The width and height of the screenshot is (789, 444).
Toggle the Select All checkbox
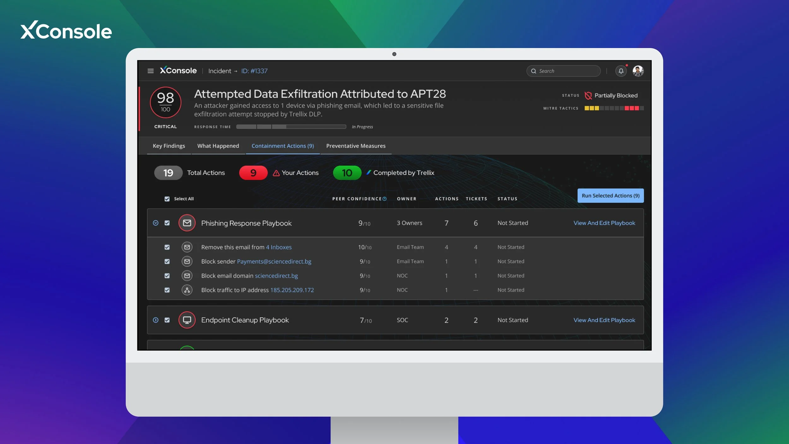[x=167, y=199]
